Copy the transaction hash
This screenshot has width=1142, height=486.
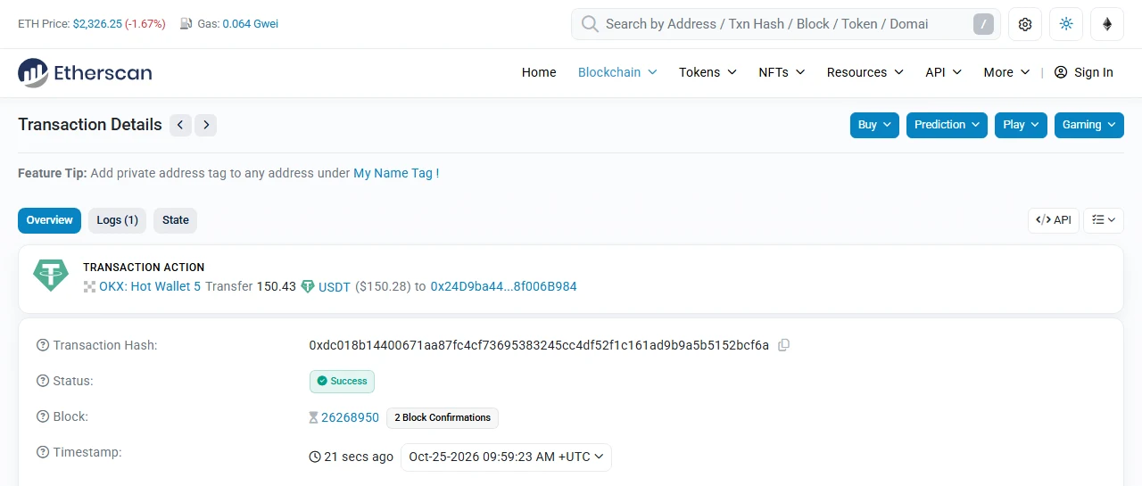pyautogui.click(x=783, y=345)
